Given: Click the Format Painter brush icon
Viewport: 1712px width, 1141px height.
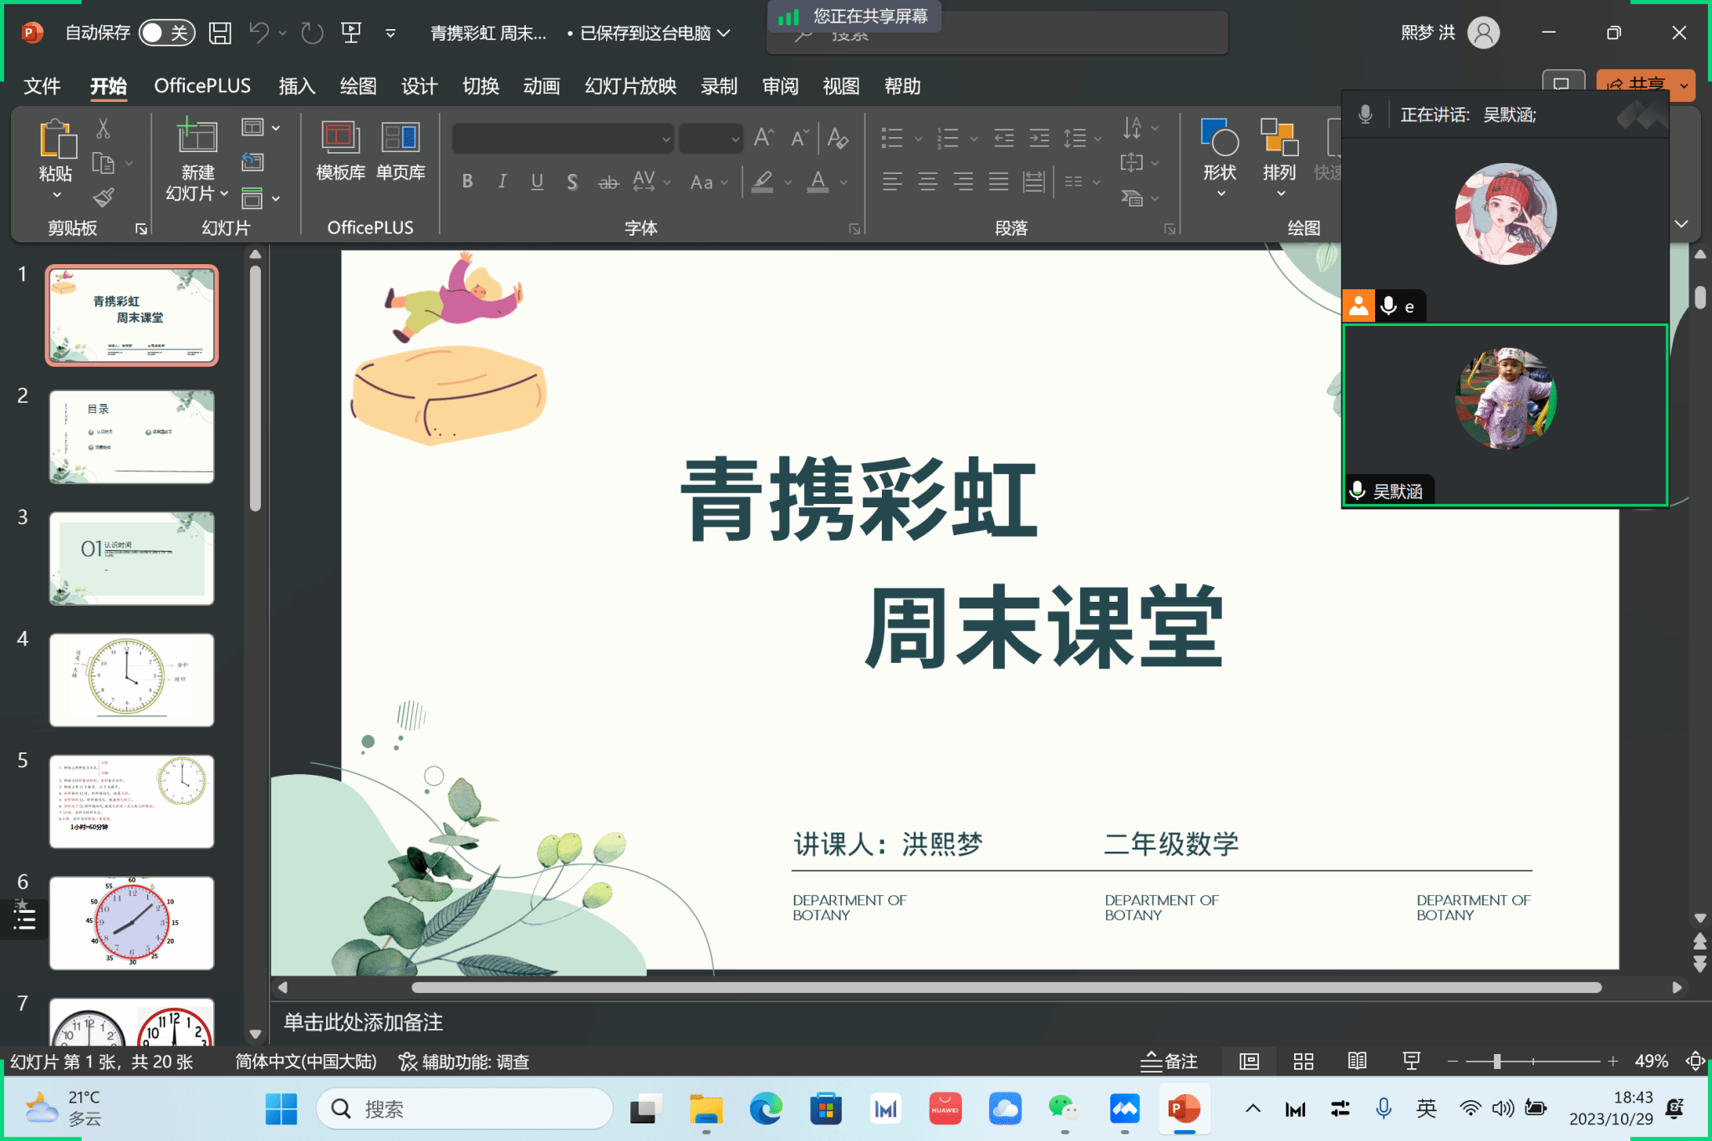Looking at the screenshot, I should point(103,197).
